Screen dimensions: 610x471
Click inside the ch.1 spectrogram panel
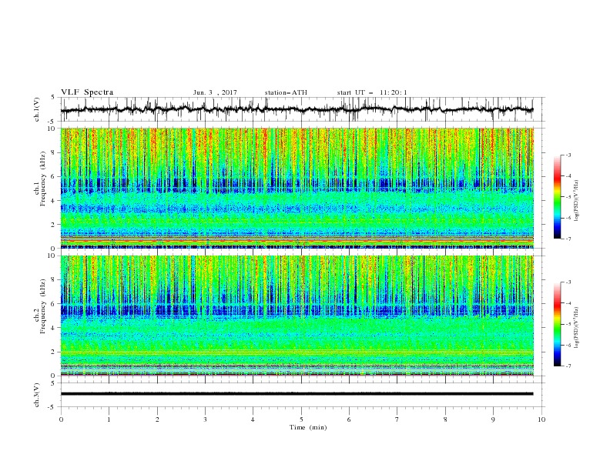(297, 188)
